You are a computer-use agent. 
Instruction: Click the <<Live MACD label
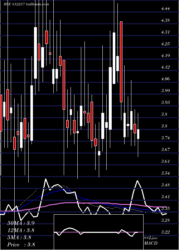tap(151, 241)
